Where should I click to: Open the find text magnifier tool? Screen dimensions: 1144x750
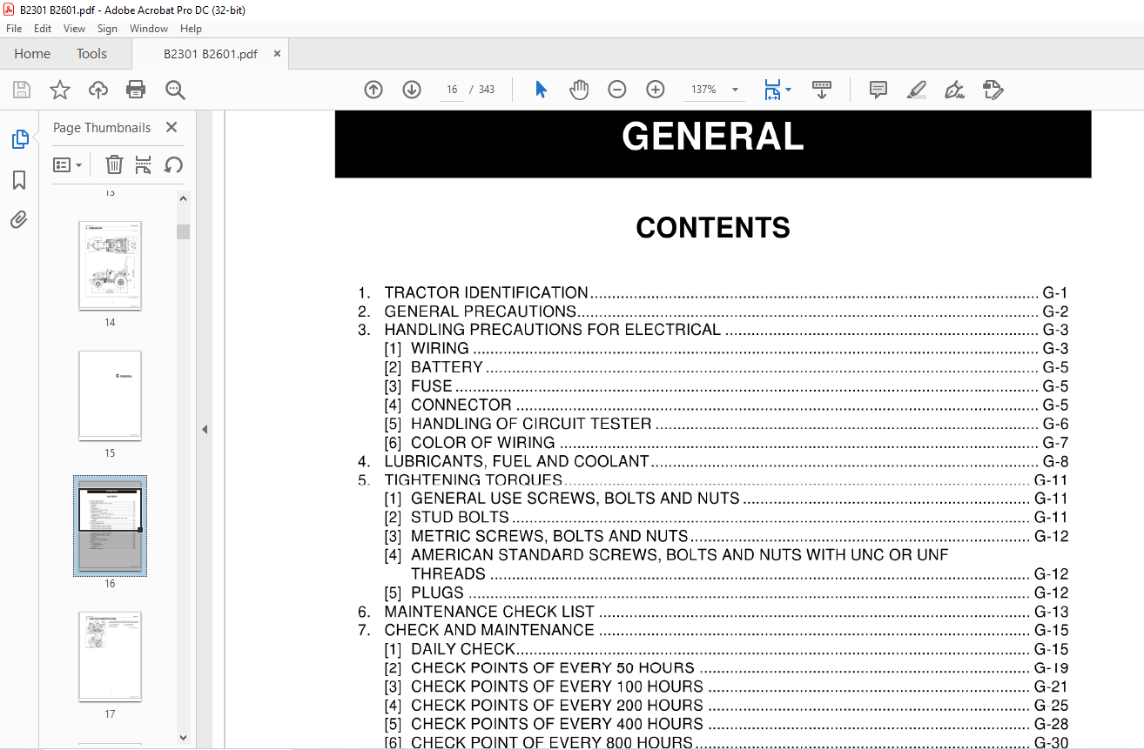(x=175, y=90)
